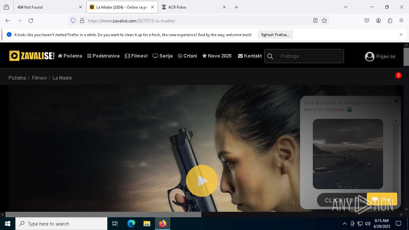Screen dimensions: 409x230
Task: Play the La Madre video
Action: [202, 181]
